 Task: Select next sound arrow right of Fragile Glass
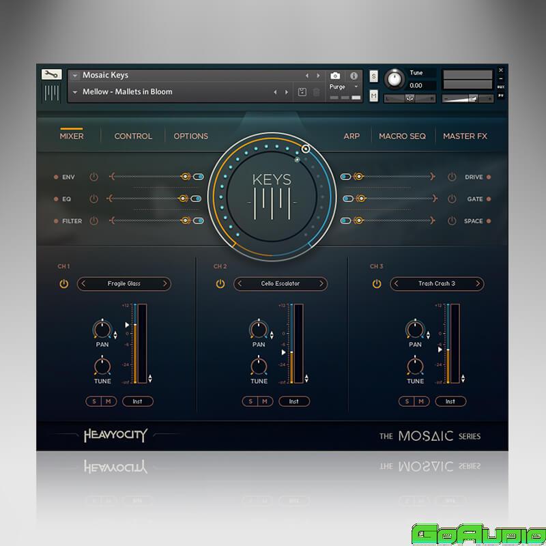[164, 283]
